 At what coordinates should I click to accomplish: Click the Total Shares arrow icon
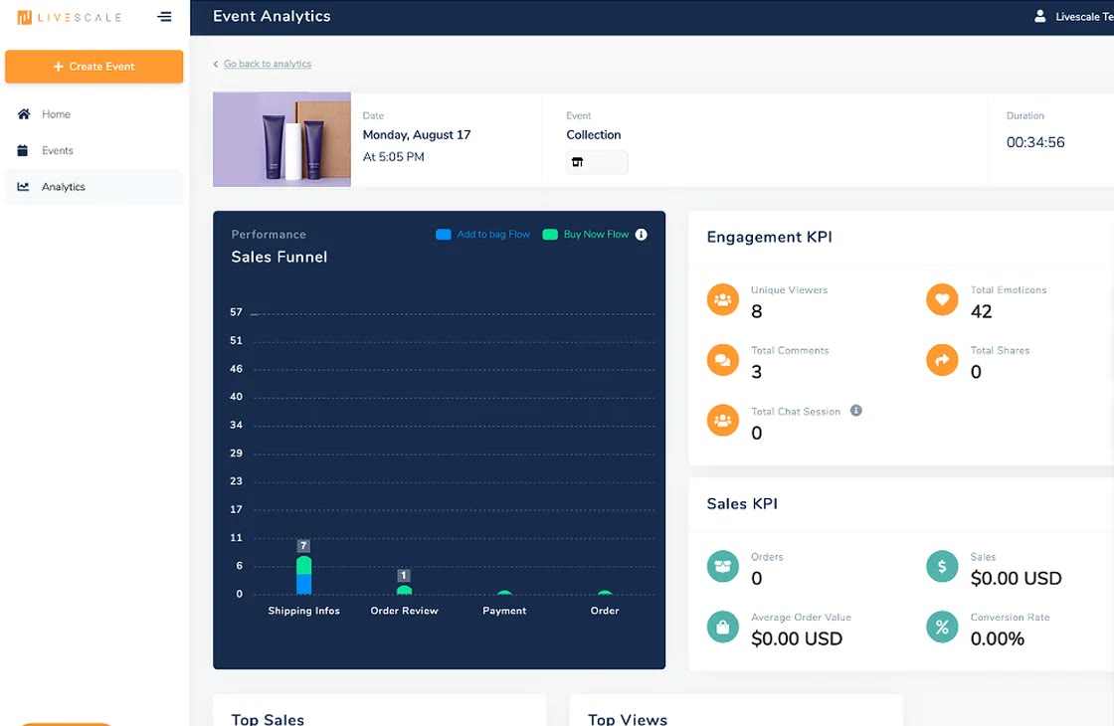(942, 359)
